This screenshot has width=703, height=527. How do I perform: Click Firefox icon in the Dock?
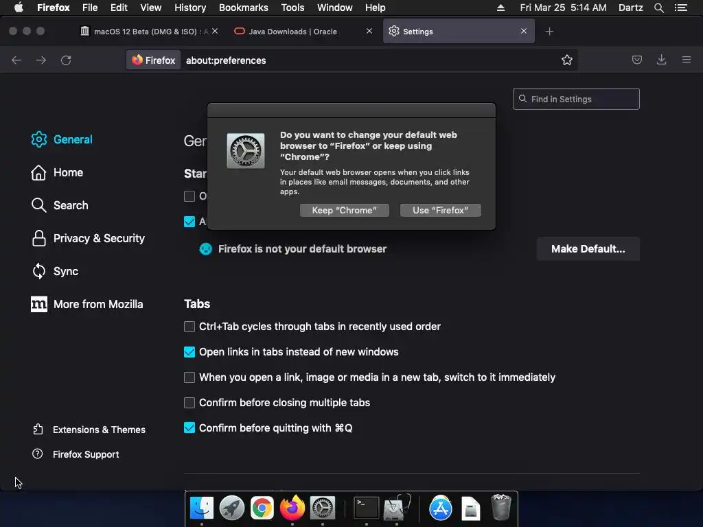pos(292,508)
